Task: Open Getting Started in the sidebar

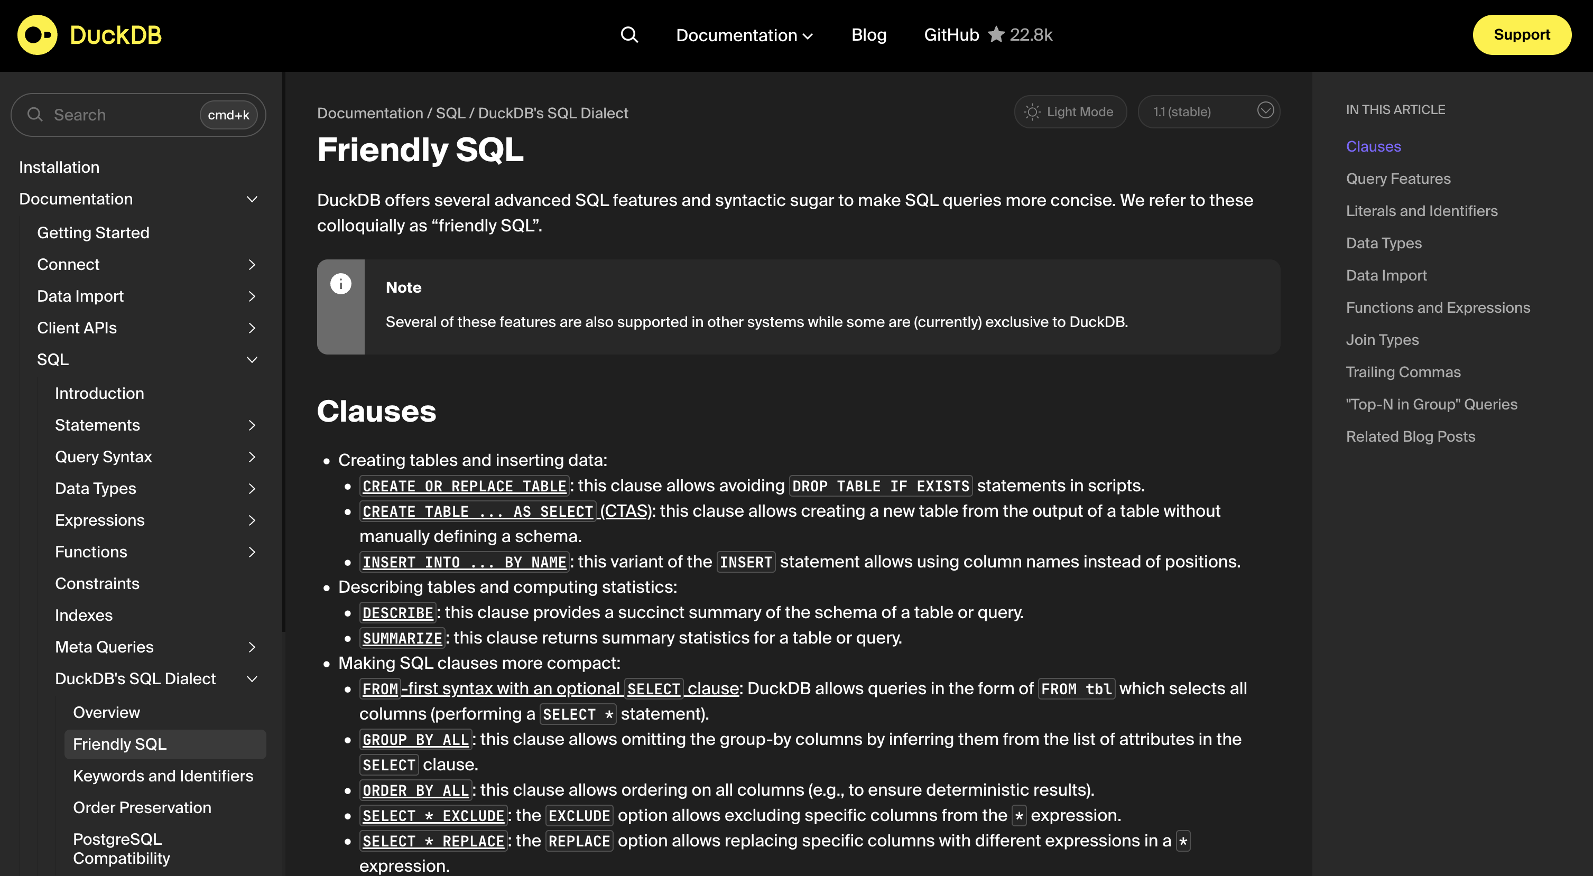Action: pyautogui.click(x=94, y=232)
